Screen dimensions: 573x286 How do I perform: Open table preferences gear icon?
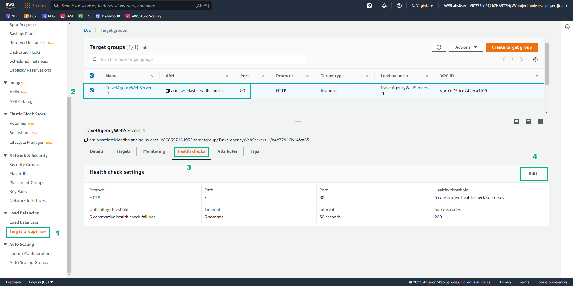pyautogui.click(x=535, y=59)
